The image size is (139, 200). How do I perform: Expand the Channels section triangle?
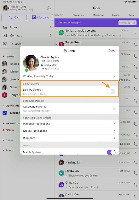(3, 140)
